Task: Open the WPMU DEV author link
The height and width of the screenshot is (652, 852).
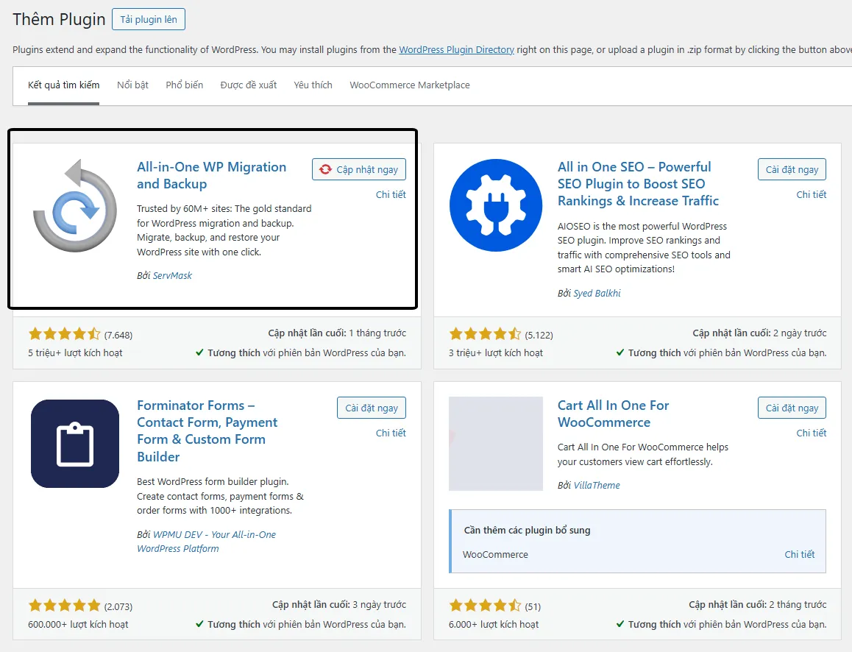Action: 207,542
